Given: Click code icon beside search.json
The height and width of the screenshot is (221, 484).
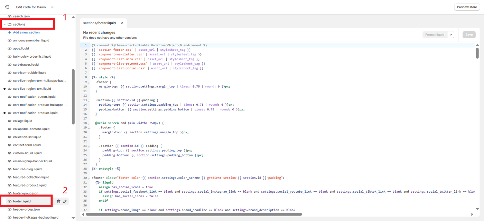Looking at the screenshot, I should click(10, 16).
